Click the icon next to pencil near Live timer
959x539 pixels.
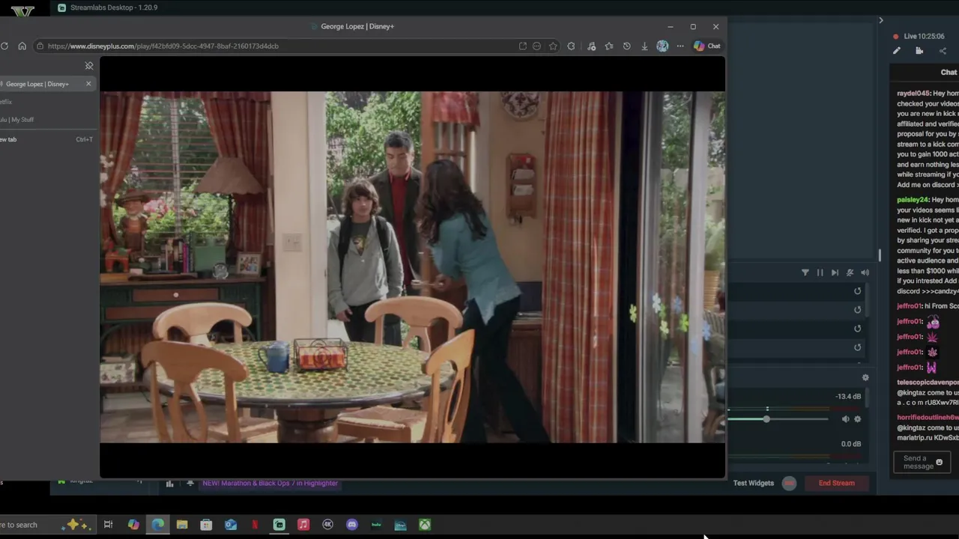tap(919, 51)
